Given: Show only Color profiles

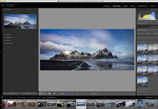Looking at the screenshot, I should (142, 33).
